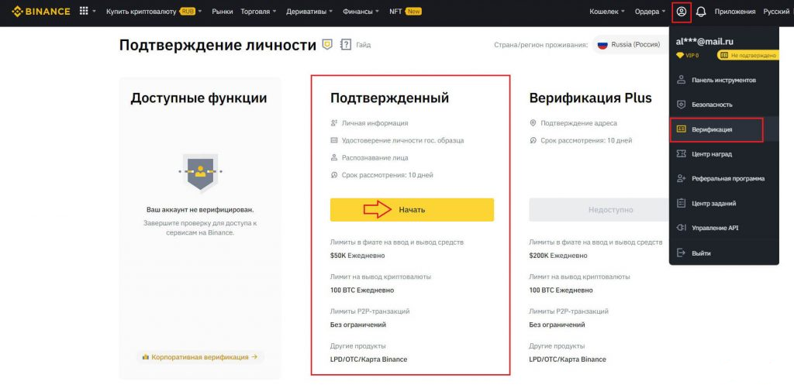This screenshot has height=385, width=794.
Task: Select Панель инструментов in profile menu
Action: click(x=723, y=80)
